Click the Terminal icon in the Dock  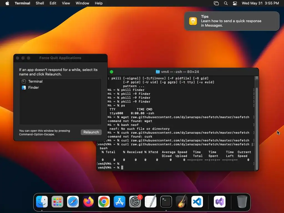point(166,202)
